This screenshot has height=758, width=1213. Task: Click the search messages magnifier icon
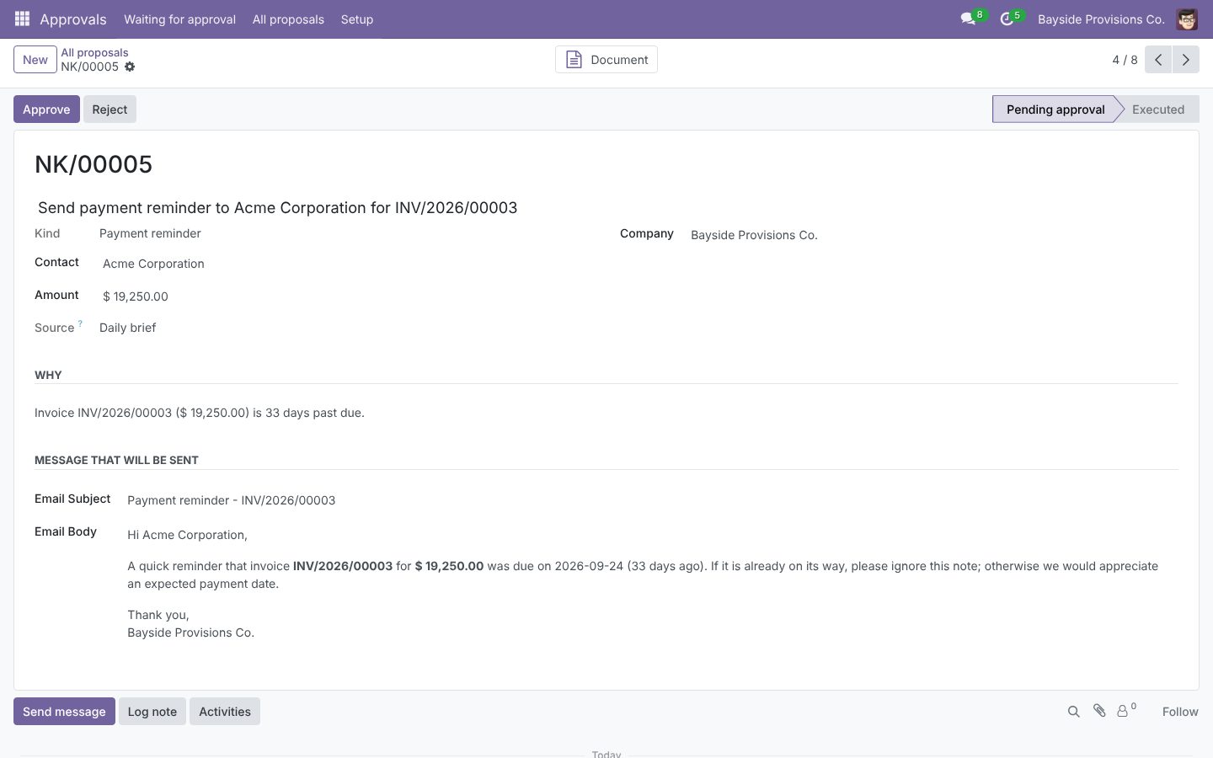tap(1073, 712)
